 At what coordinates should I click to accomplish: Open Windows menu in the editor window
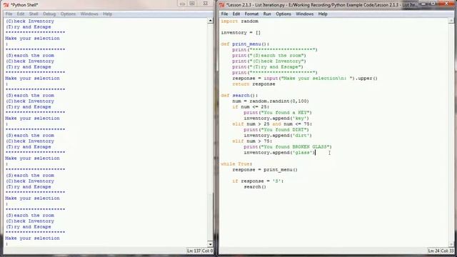(305, 14)
